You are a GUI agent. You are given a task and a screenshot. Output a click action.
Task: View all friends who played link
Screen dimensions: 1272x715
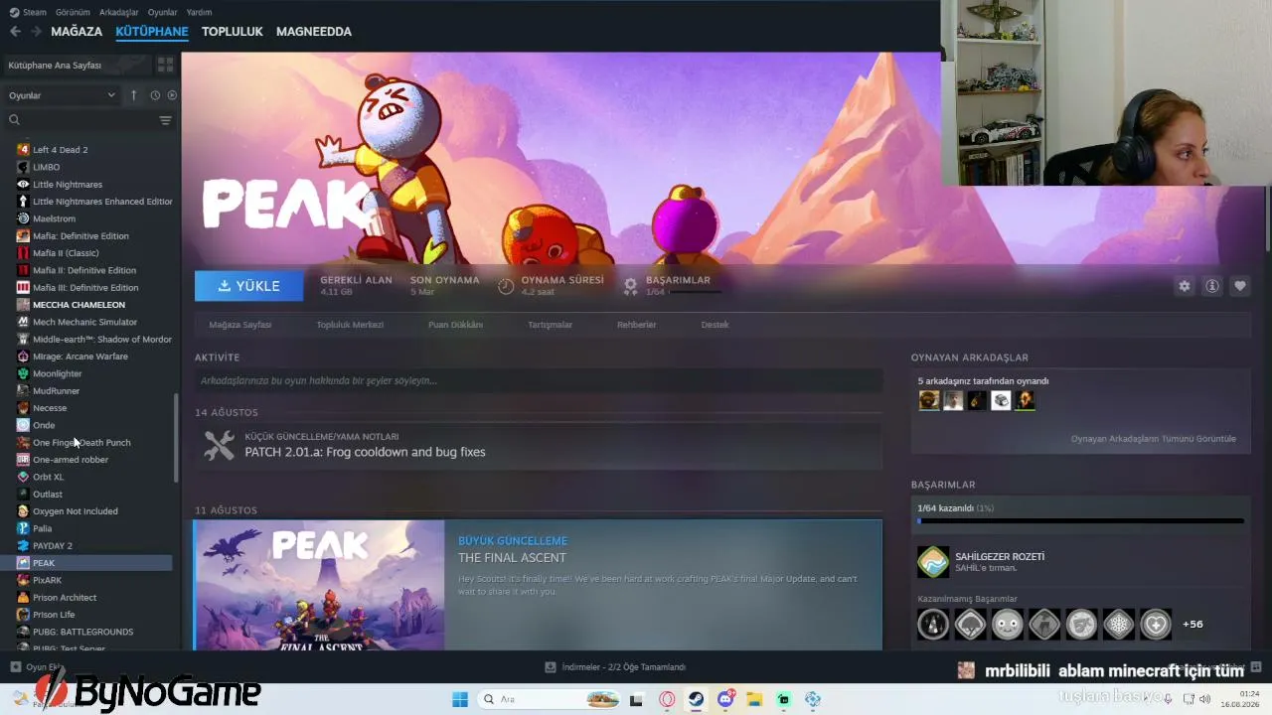click(x=1154, y=439)
